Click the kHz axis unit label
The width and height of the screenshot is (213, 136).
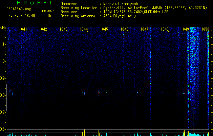coord(3,28)
